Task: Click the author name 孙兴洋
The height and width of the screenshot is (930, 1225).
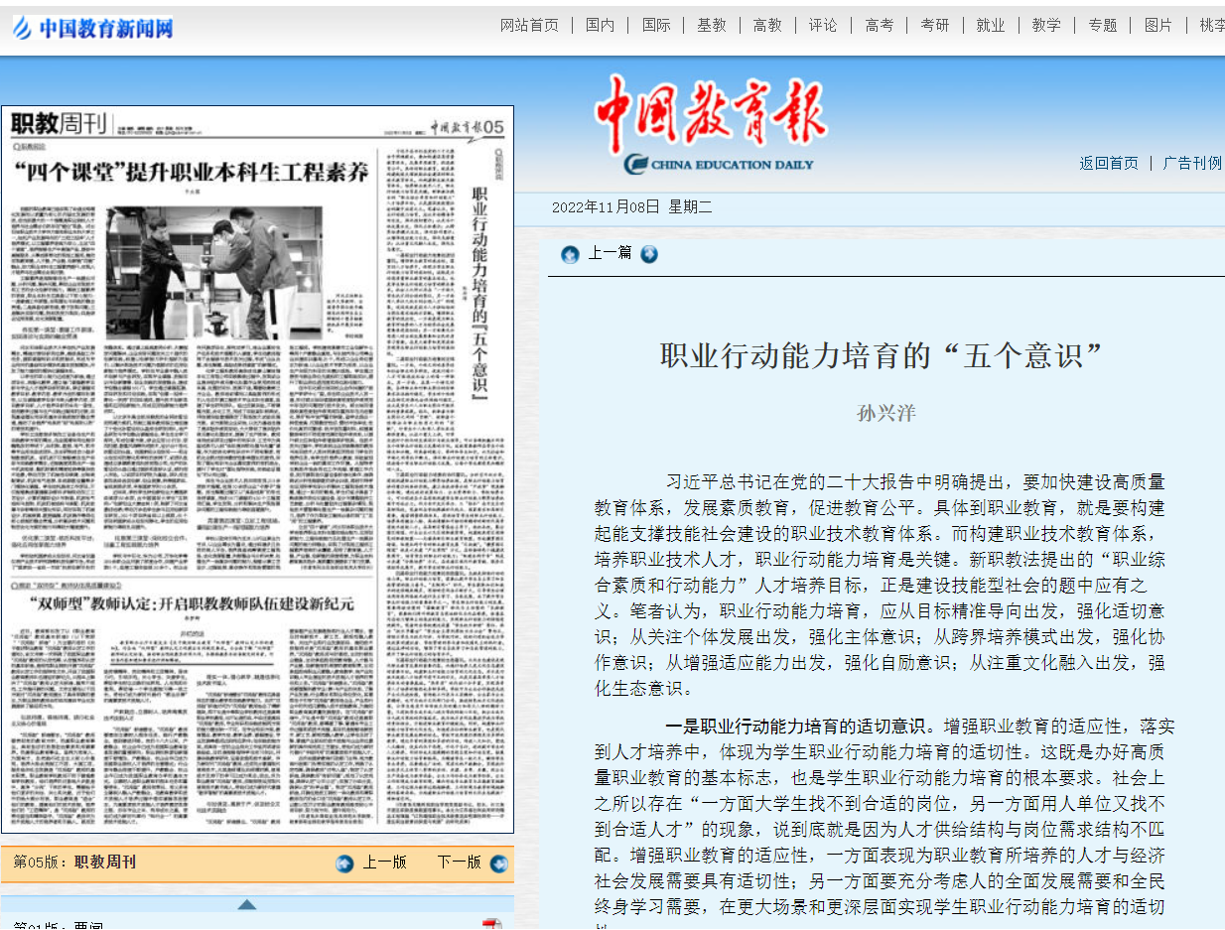Action: 885,413
